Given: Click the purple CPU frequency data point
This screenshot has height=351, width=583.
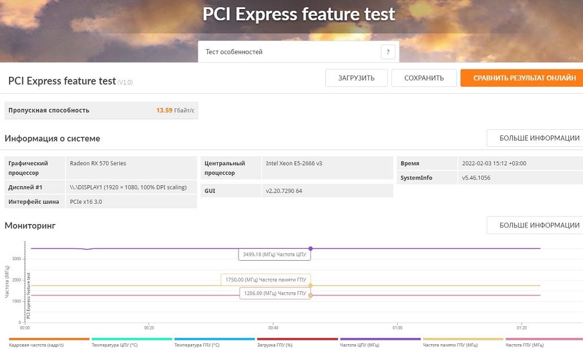Looking at the screenshot, I should click(310, 248).
